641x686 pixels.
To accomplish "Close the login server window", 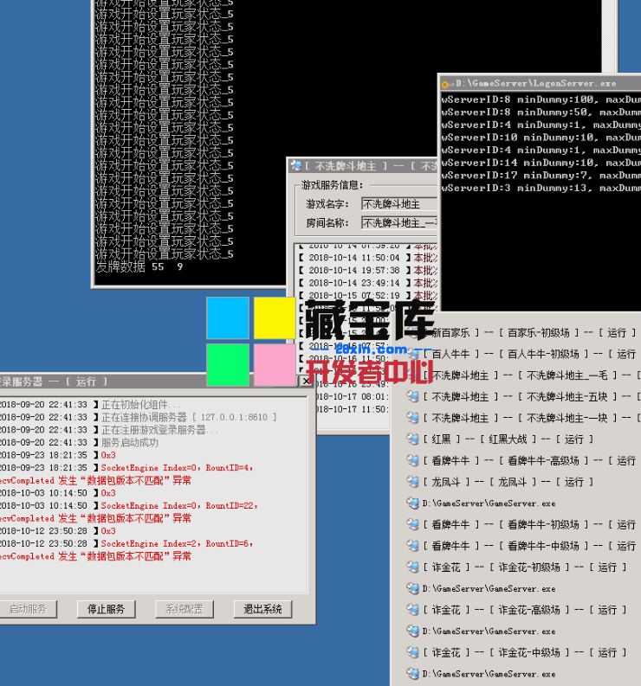I will 305,381.
